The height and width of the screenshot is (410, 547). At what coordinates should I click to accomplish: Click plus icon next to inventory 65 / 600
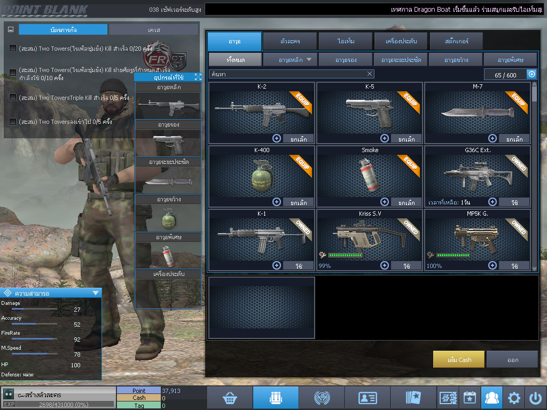point(532,74)
